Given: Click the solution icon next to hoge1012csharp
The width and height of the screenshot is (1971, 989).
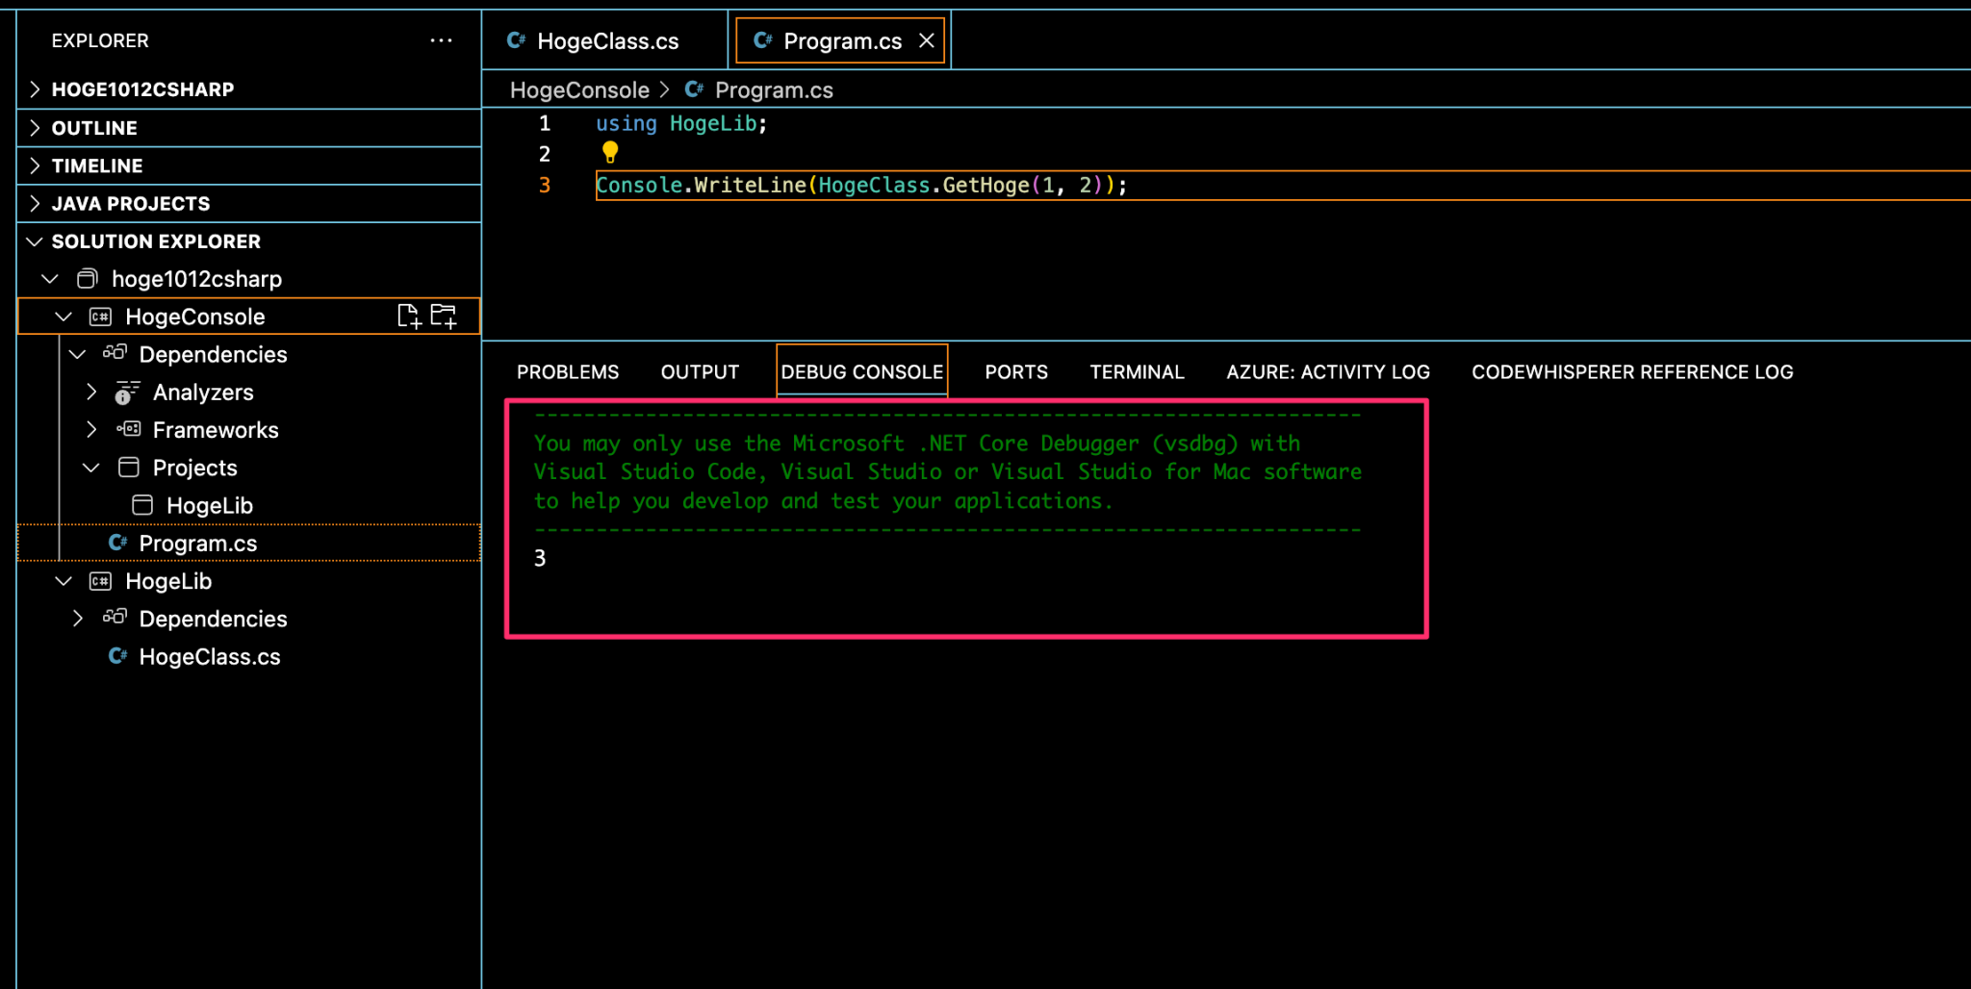Looking at the screenshot, I should 87,279.
